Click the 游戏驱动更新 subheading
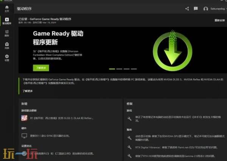Screen dimensions: 227x161 tap(29, 110)
